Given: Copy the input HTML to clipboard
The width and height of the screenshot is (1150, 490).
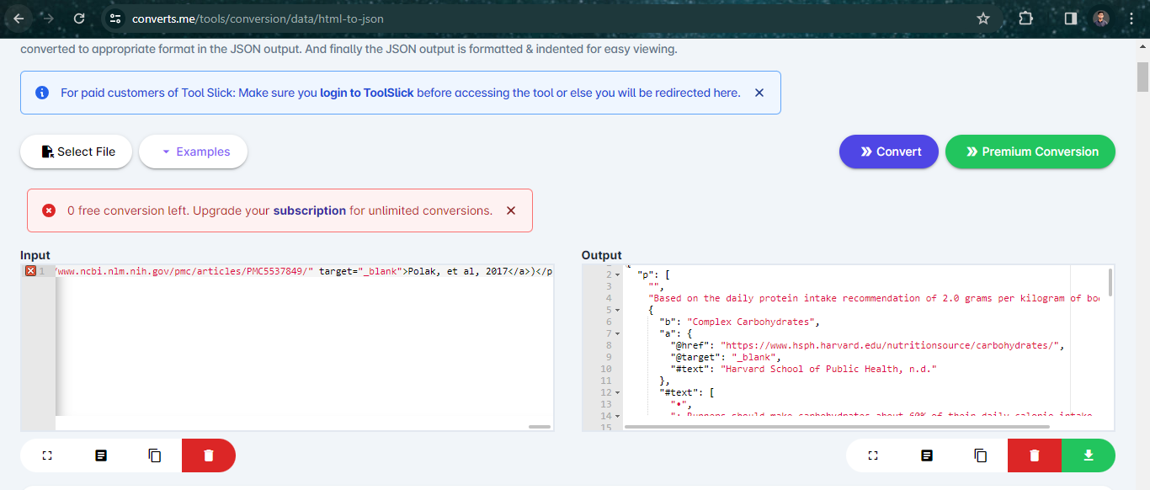Looking at the screenshot, I should click(154, 455).
